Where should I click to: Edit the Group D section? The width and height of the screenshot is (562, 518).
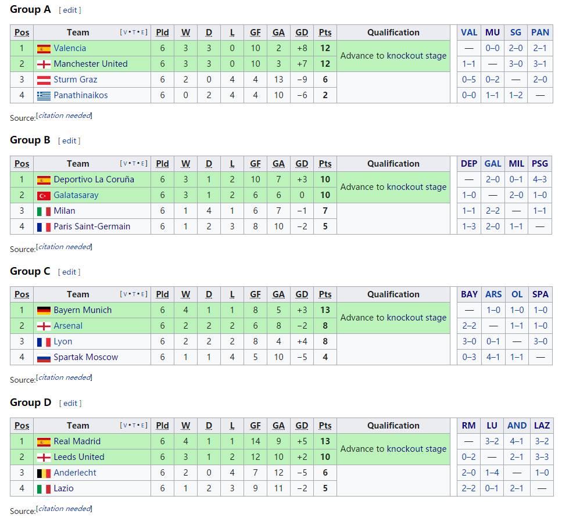70,403
